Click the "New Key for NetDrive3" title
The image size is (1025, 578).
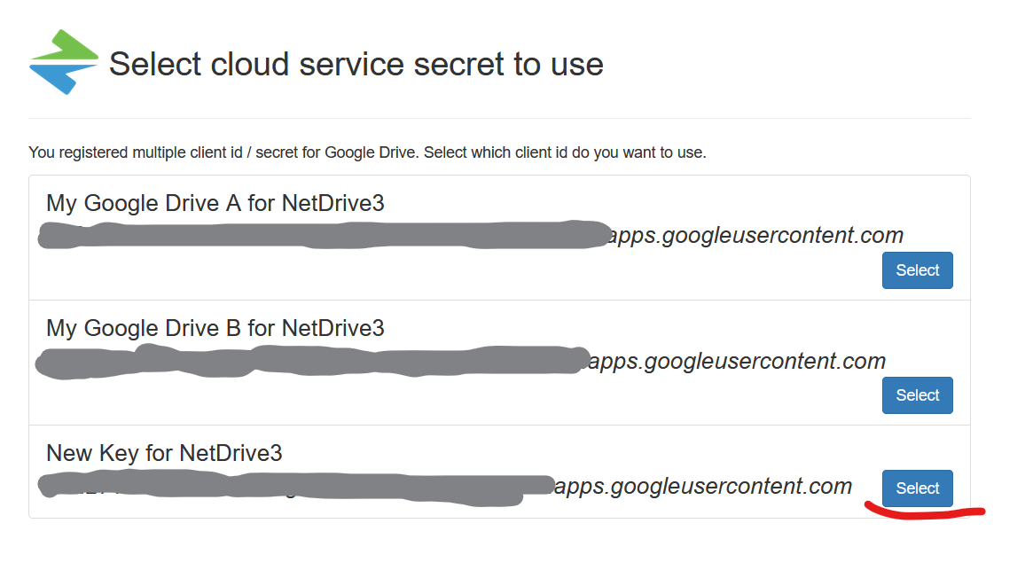164,453
